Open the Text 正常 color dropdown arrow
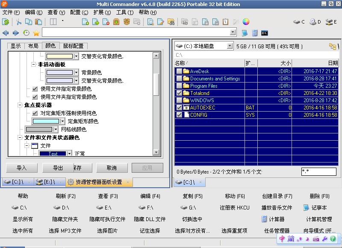Image resolution: width=342 pixels, height=248 pixels. pyautogui.click(x=69, y=154)
